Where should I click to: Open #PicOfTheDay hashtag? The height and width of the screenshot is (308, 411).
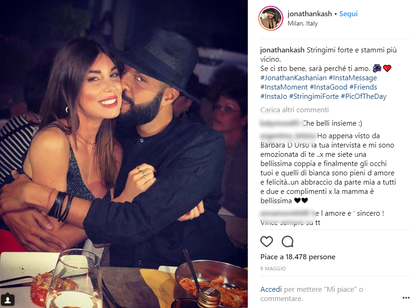click(364, 96)
